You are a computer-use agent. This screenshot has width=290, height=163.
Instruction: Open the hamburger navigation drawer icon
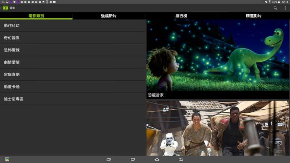click(1, 8)
